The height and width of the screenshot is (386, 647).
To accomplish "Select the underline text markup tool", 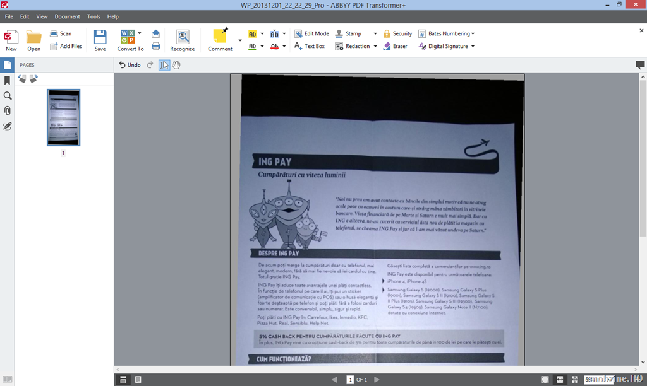I will (252, 46).
